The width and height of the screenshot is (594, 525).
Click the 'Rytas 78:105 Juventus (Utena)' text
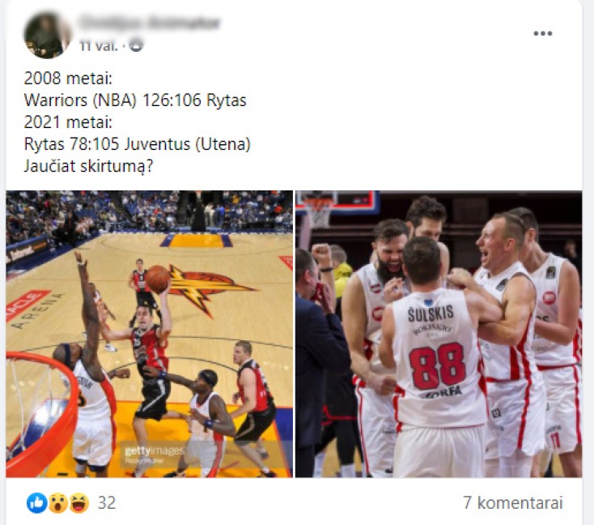click(137, 144)
